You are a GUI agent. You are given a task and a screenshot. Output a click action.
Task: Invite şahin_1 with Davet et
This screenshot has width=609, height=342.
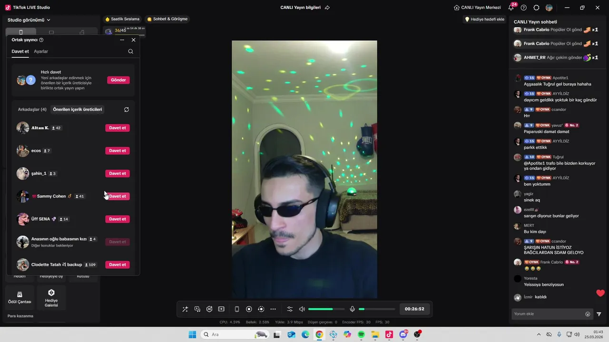point(118,173)
